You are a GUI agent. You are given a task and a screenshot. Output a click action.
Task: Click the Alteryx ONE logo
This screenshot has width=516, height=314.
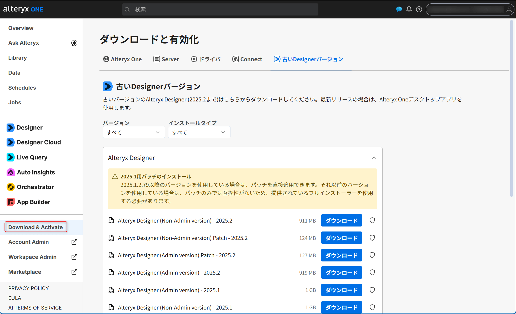(23, 9)
